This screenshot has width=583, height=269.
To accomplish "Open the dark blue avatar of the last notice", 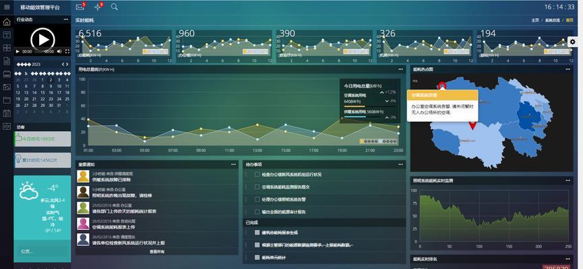I will click(x=84, y=239).
